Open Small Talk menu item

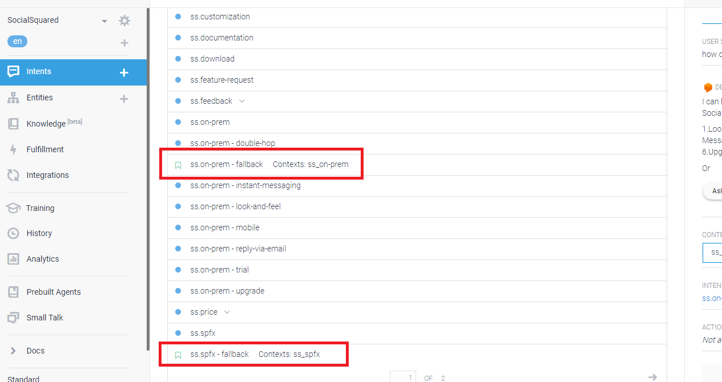(x=45, y=318)
